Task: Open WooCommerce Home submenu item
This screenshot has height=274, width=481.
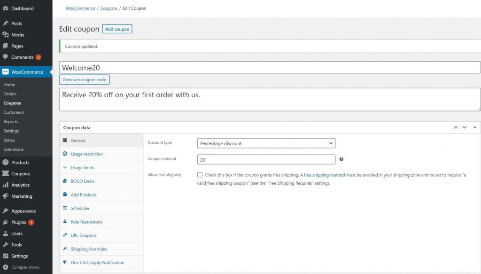Action: [x=9, y=85]
